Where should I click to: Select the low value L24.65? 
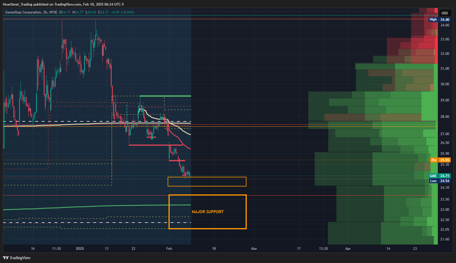[x=91, y=12]
